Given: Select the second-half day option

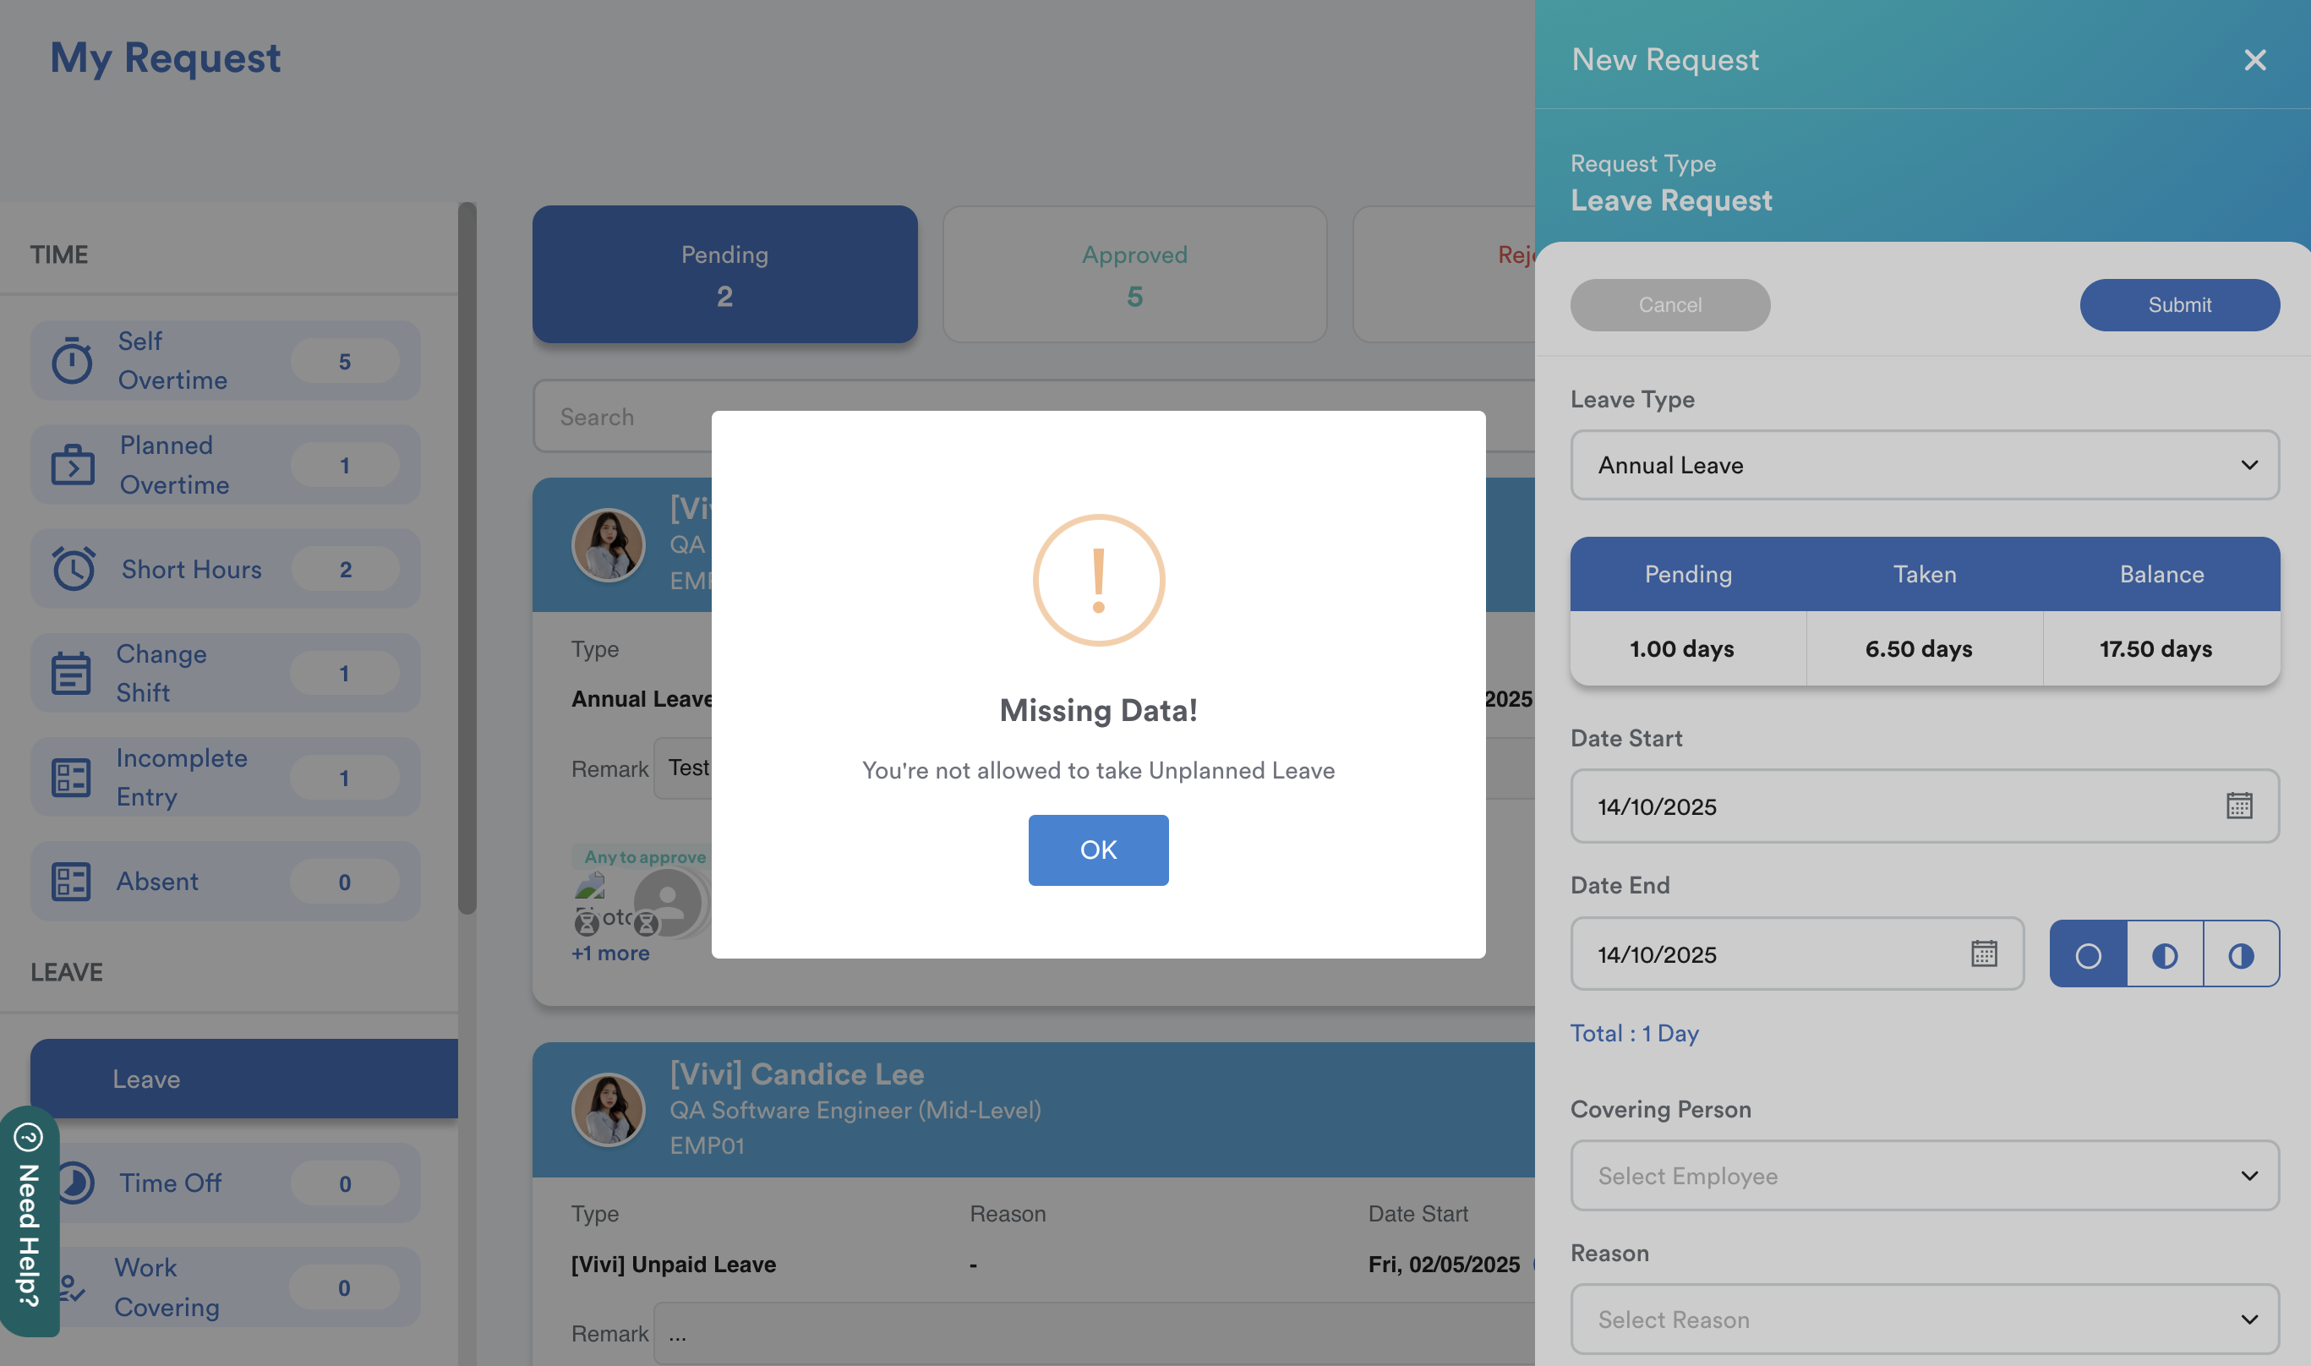Looking at the screenshot, I should click(2240, 954).
